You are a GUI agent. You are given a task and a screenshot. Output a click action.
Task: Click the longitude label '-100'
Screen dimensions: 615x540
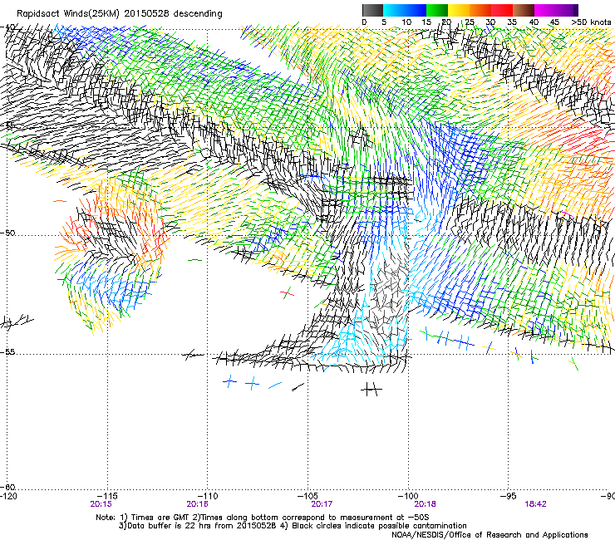408,496
